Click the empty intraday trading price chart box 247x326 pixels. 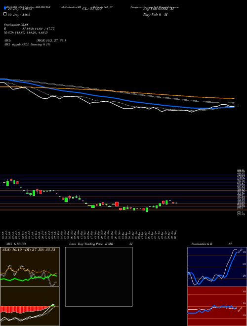click(99, 277)
